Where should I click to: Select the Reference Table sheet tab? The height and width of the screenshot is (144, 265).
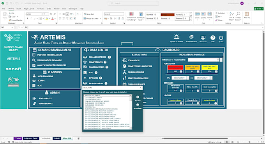coord(31,139)
